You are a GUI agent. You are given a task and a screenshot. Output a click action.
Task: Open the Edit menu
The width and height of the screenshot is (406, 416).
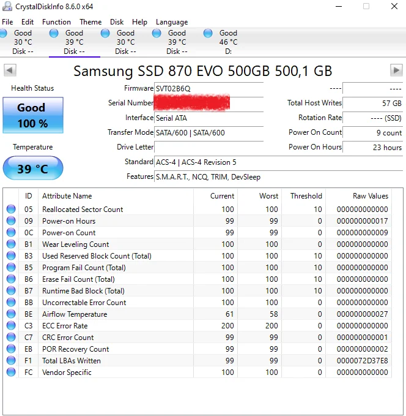point(28,22)
